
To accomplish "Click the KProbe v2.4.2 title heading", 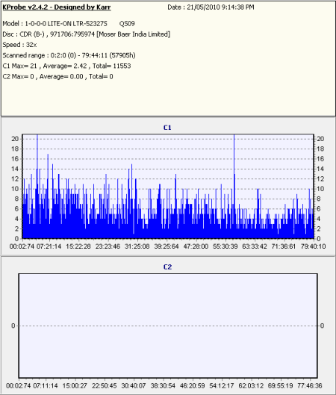I will pos(57,7).
